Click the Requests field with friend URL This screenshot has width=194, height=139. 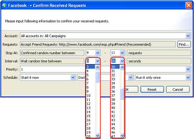pyautogui.click(x=98, y=44)
